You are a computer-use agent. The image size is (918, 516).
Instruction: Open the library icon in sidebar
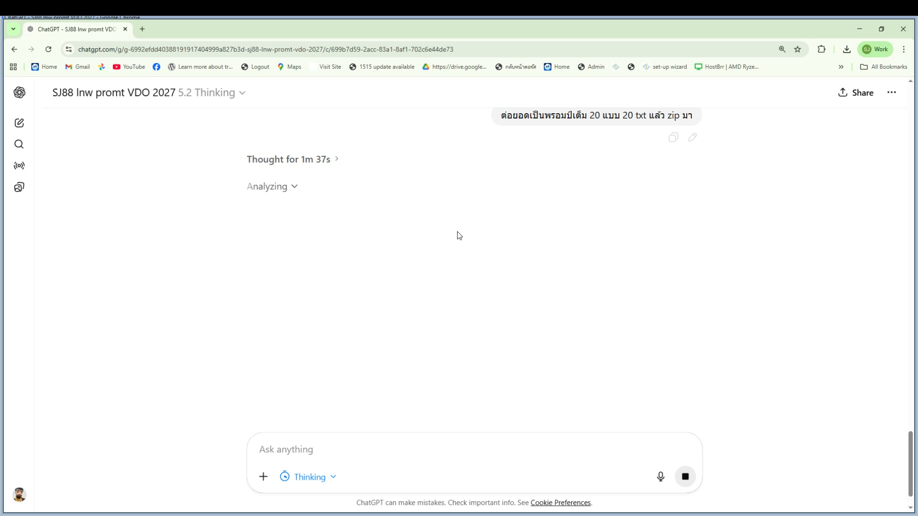coord(19,187)
